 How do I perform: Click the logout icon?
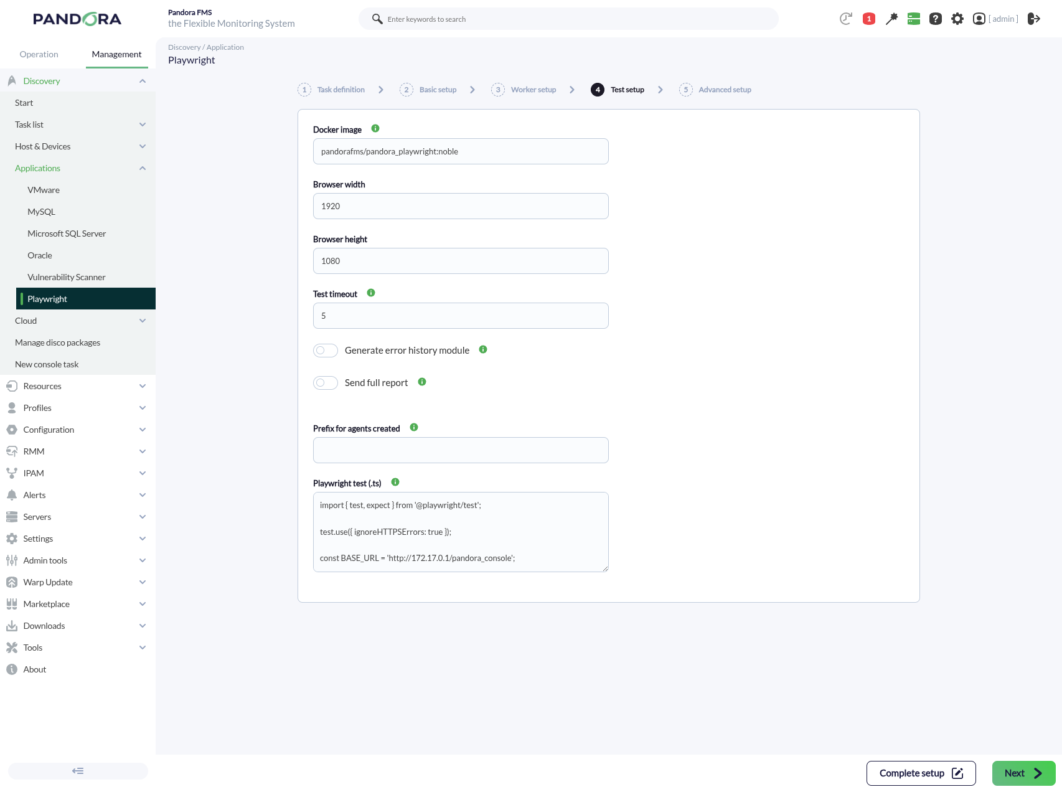coord(1034,19)
